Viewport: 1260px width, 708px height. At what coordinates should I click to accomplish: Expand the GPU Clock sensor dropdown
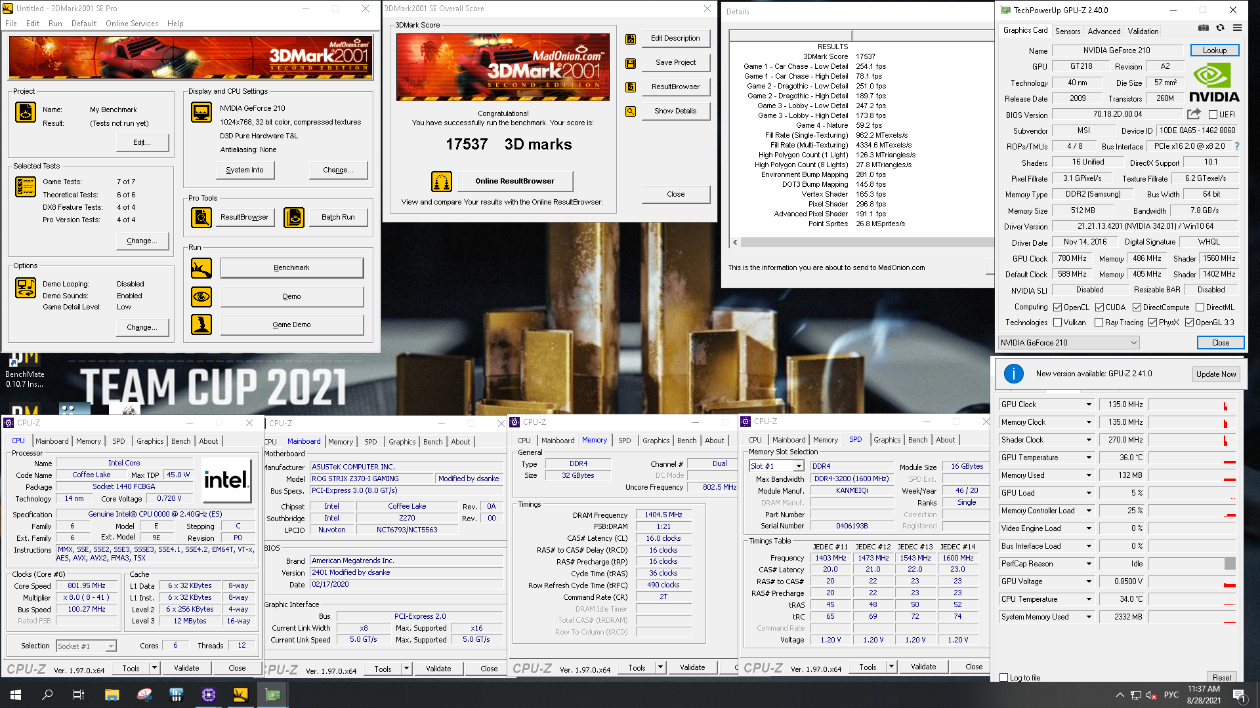[x=1089, y=405]
